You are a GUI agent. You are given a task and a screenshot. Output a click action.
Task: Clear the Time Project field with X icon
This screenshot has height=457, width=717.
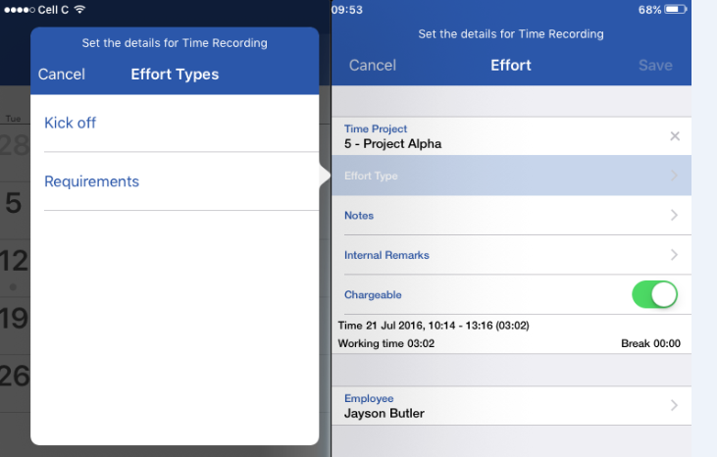click(674, 136)
